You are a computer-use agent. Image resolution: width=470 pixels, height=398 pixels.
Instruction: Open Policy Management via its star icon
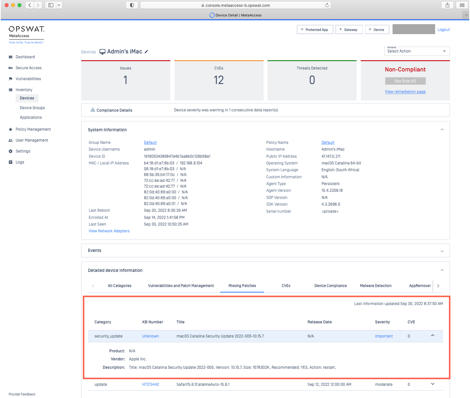[10, 130]
